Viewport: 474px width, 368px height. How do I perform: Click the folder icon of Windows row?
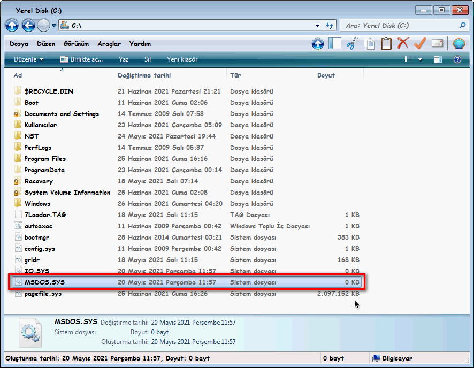[18, 203]
